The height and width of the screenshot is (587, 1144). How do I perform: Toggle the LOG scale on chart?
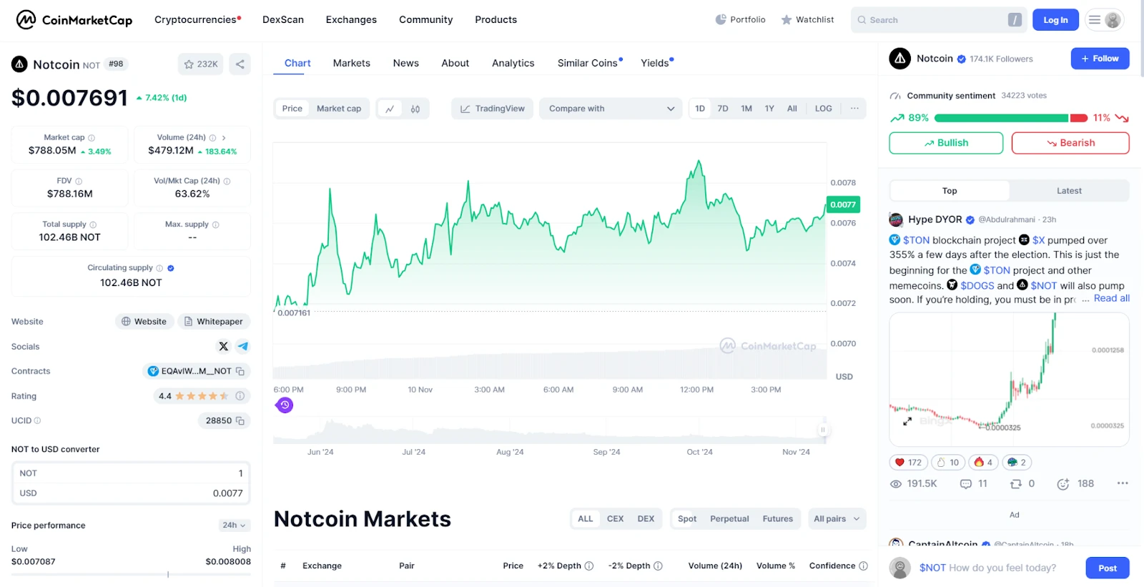pyautogui.click(x=823, y=109)
